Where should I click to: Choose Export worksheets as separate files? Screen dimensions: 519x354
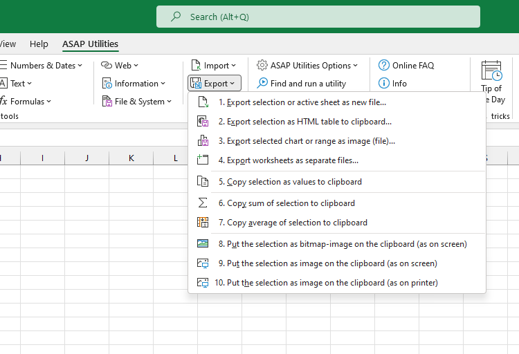[336, 160]
